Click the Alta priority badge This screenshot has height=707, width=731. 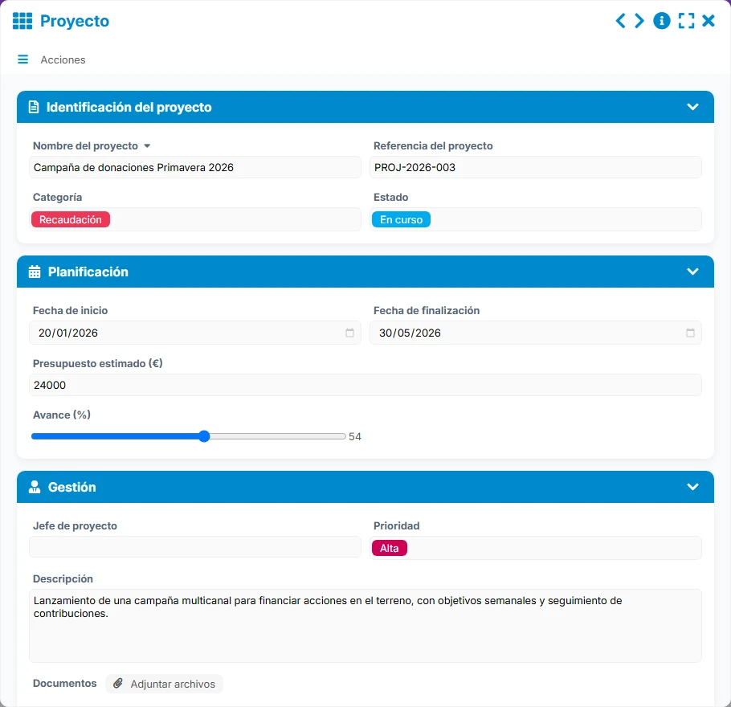point(390,548)
